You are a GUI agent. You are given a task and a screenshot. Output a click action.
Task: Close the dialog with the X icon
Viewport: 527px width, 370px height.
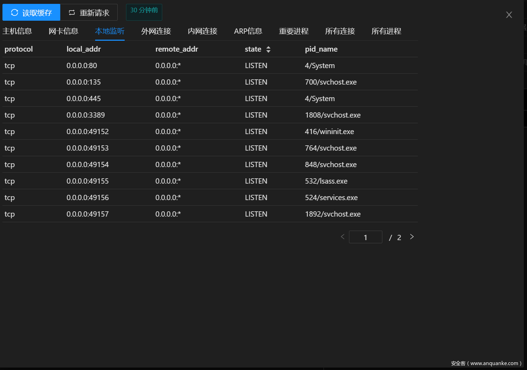(509, 15)
